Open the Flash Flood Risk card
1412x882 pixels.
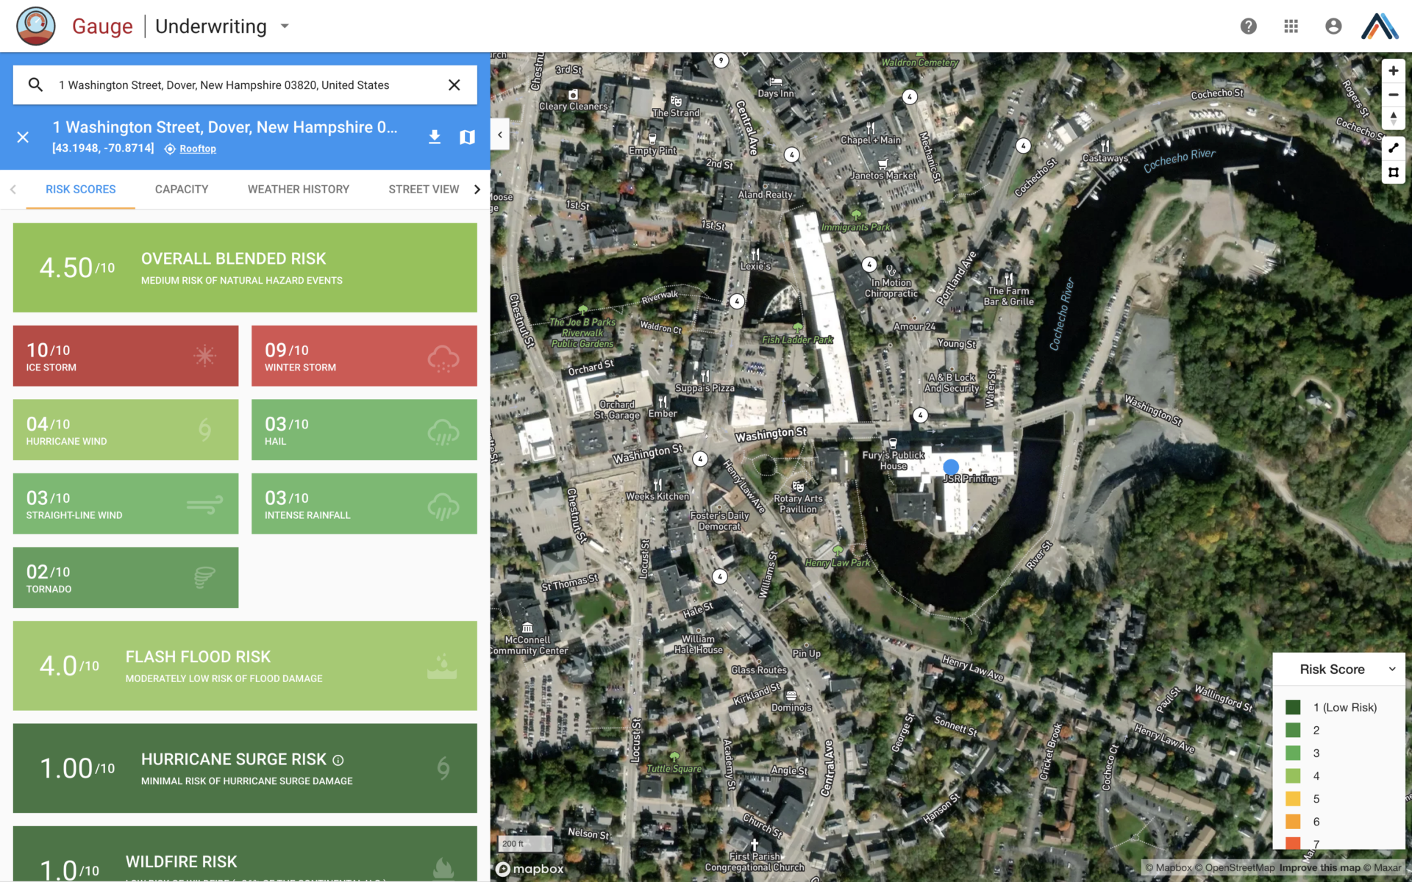pos(245,666)
